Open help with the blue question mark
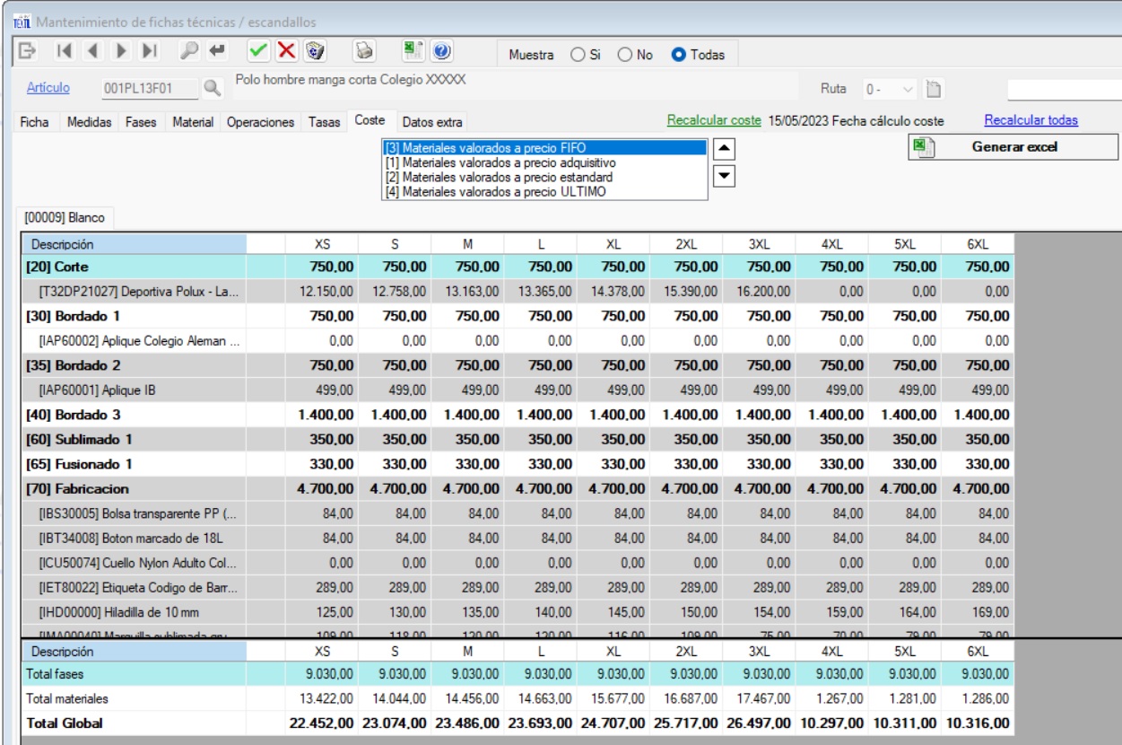This screenshot has height=745, width=1122. point(441,51)
